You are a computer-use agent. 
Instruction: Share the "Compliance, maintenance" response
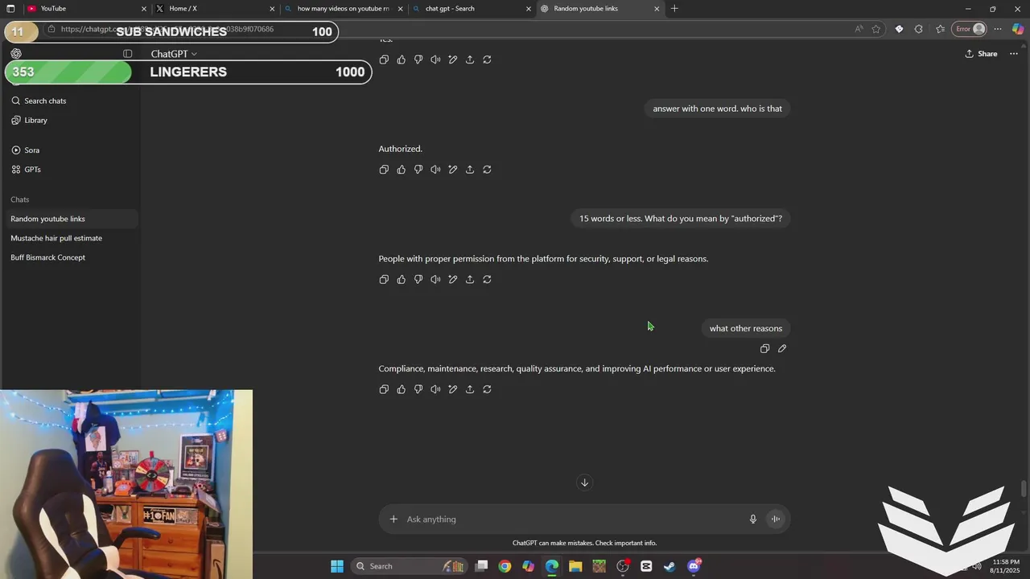(470, 389)
